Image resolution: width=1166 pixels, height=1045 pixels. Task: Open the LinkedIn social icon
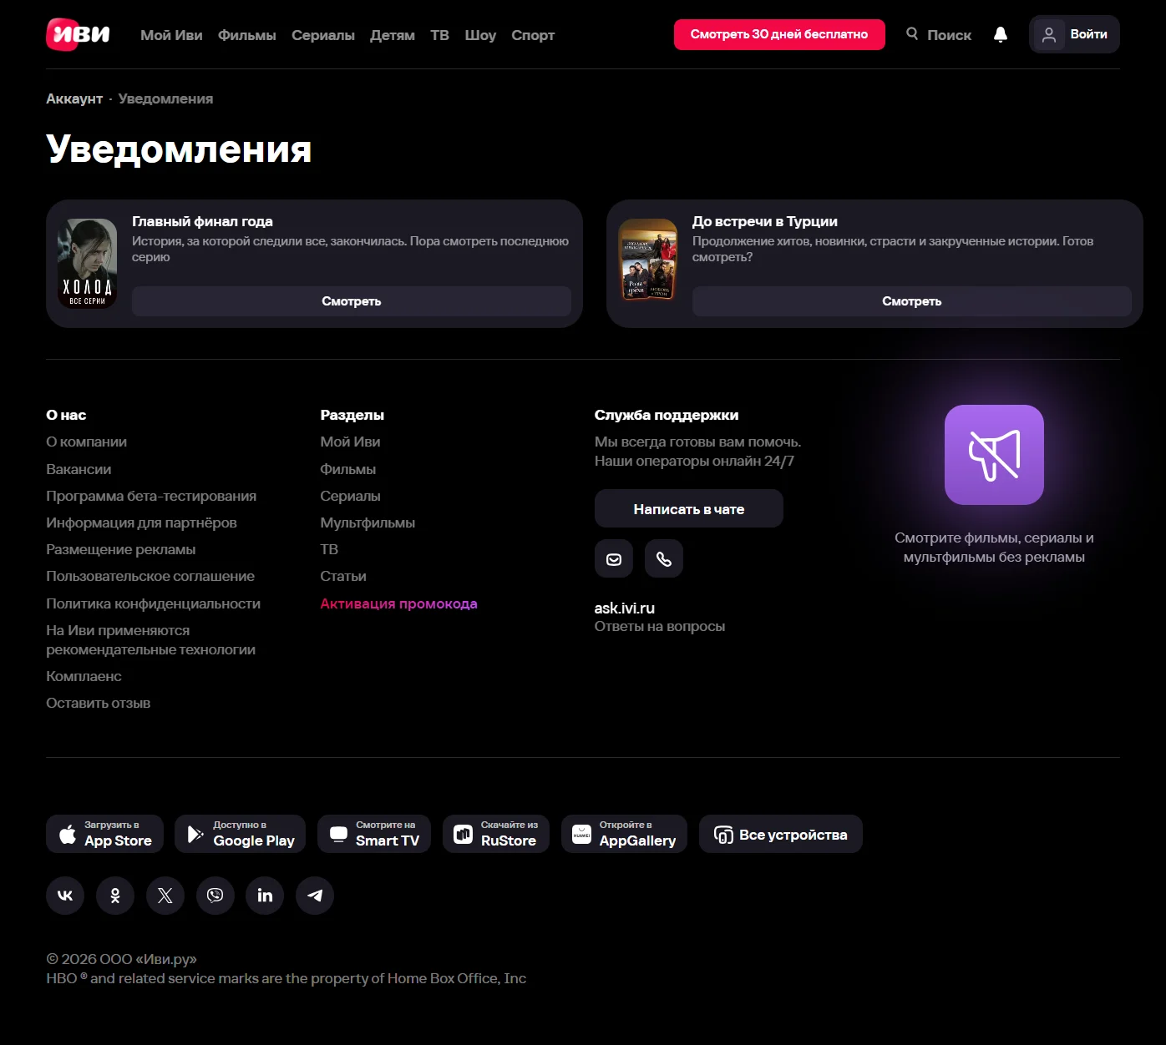click(x=265, y=896)
